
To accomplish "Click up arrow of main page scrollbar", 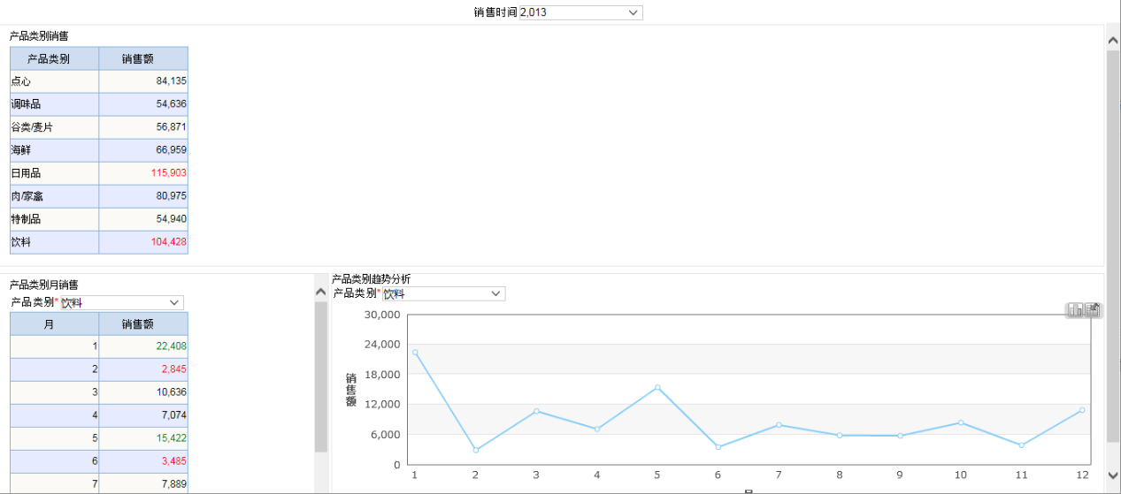I will [x=1113, y=38].
